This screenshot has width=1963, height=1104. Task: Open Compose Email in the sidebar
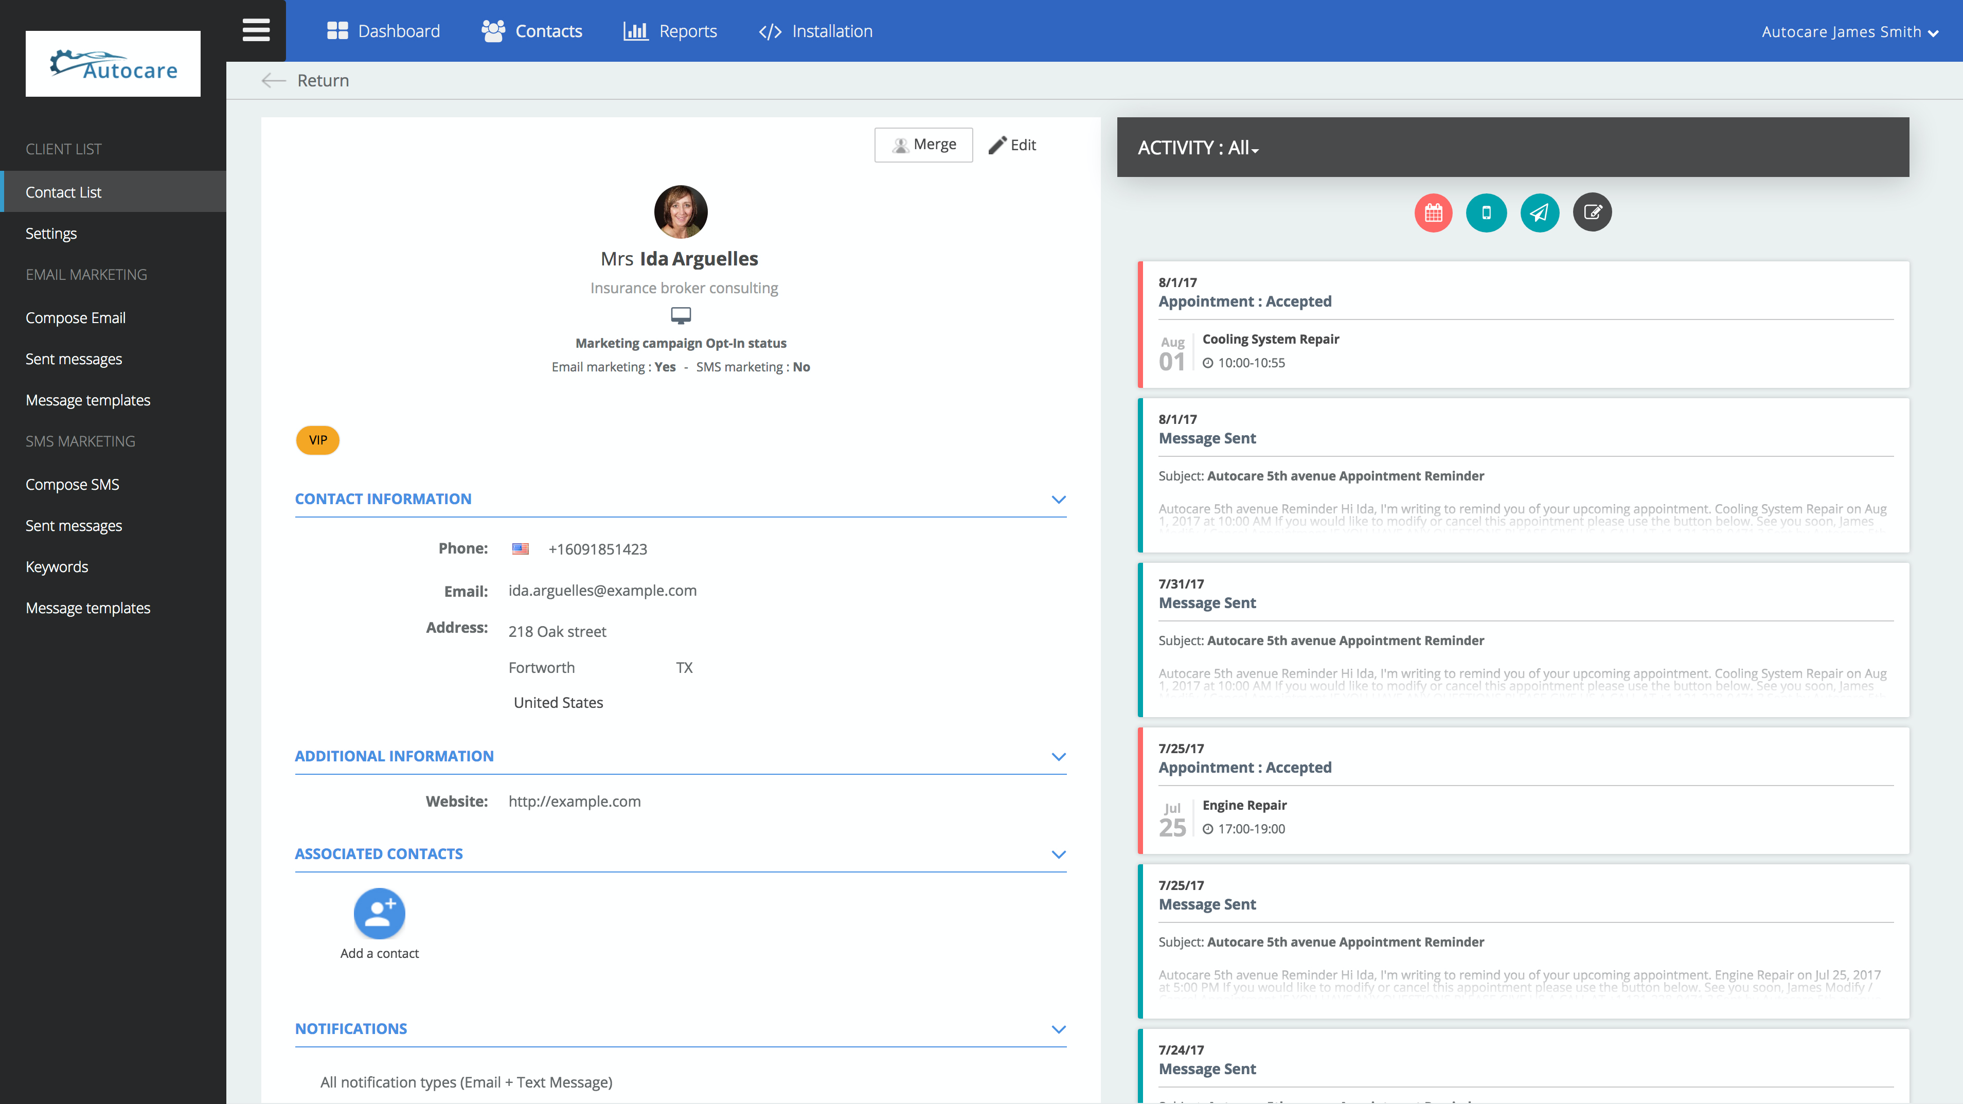[x=76, y=318]
